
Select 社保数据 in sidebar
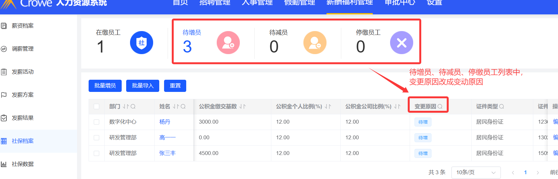23,164
